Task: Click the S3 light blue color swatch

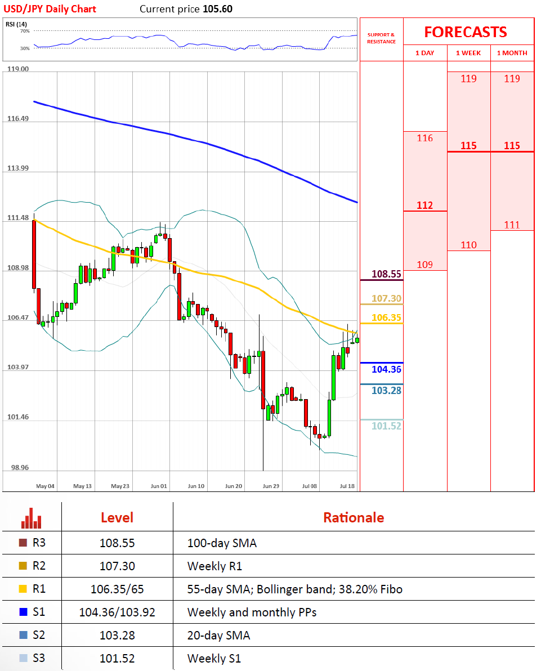Action: click(23, 658)
